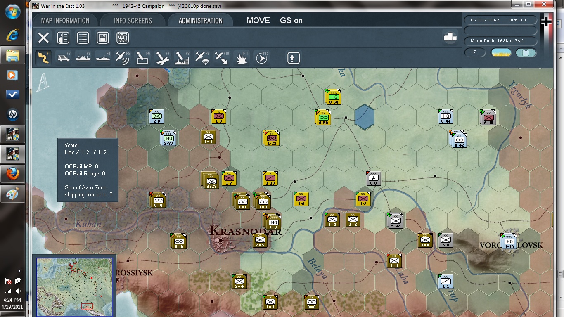Click the admin points value 12

474,52
